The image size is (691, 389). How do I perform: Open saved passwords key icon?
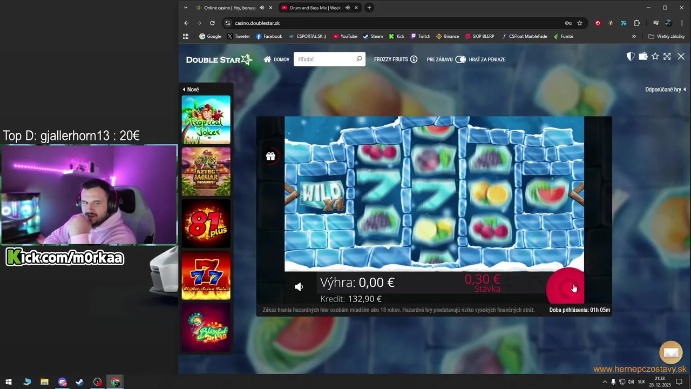pos(568,23)
